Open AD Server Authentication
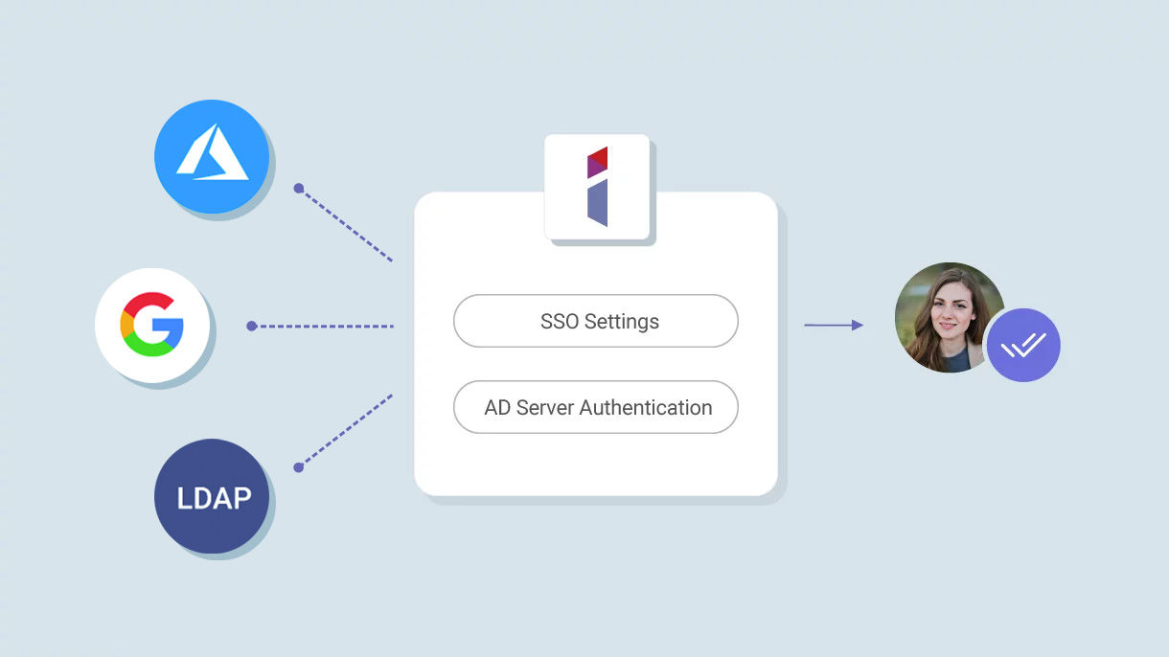 tap(596, 407)
